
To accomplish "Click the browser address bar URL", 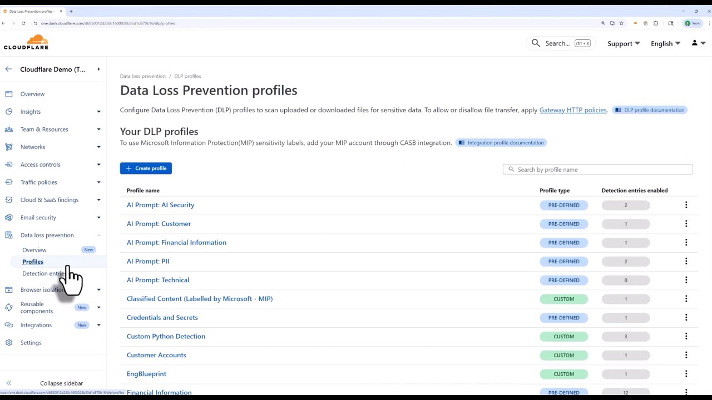I will coord(108,23).
